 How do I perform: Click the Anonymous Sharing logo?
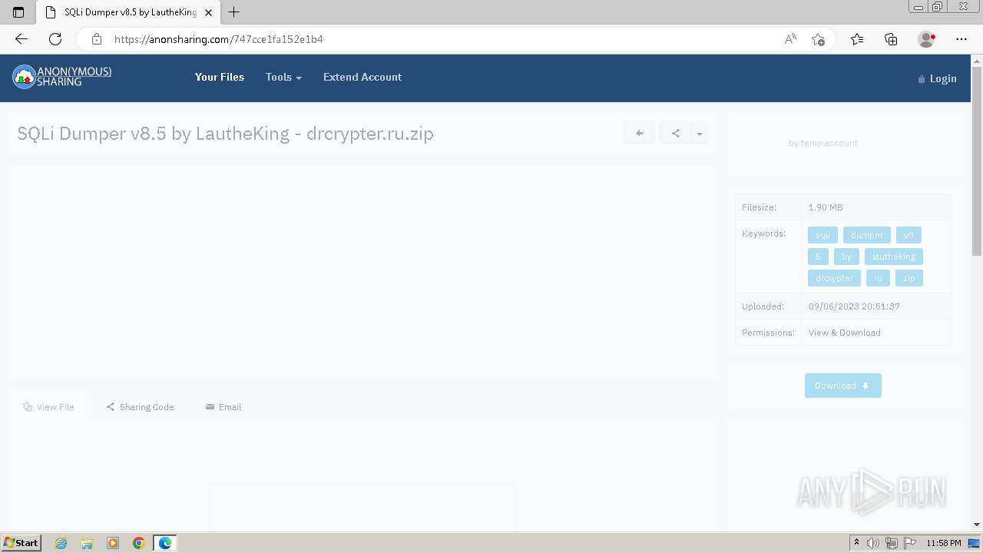(62, 76)
